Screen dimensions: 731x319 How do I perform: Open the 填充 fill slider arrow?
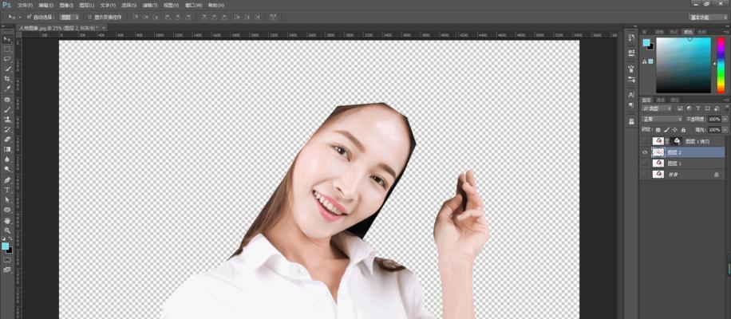pyautogui.click(x=725, y=130)
